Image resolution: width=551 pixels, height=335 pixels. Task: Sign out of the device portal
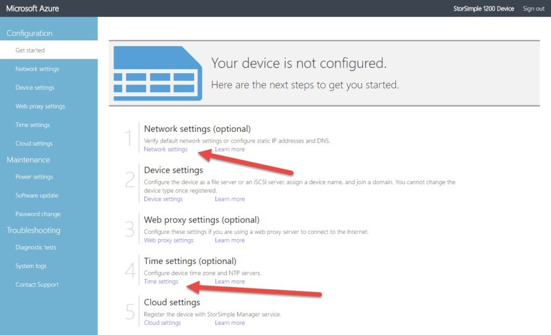[x=533, y=8]
